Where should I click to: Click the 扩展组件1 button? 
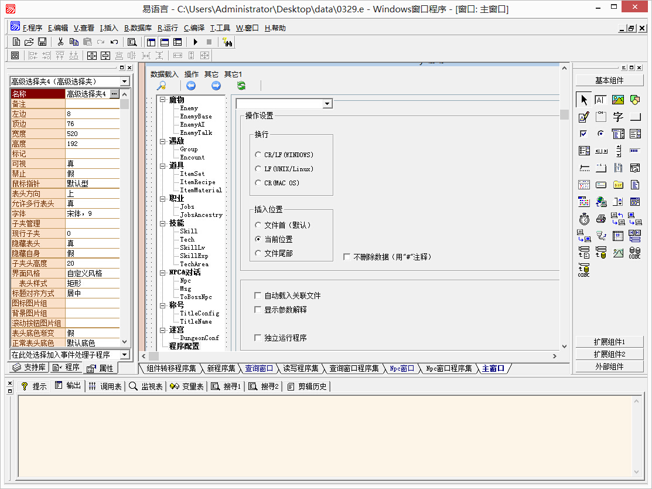pyautogui.click(x=609, y=342)
